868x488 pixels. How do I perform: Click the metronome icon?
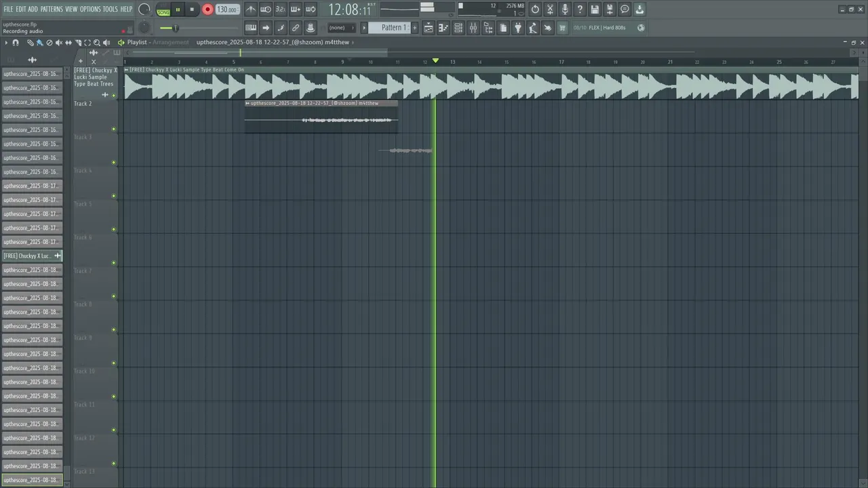tap(251, 9)
